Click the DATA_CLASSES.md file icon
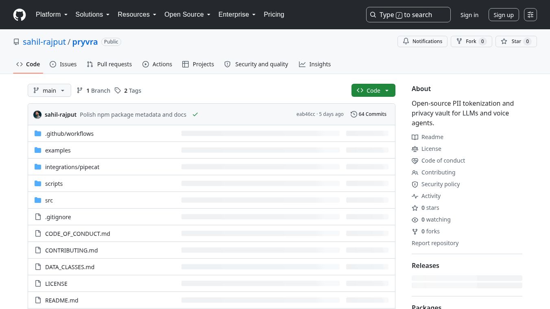 point(38,267)
